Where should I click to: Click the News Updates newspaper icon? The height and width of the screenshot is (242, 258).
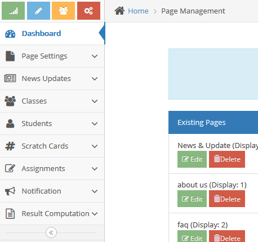10,78
